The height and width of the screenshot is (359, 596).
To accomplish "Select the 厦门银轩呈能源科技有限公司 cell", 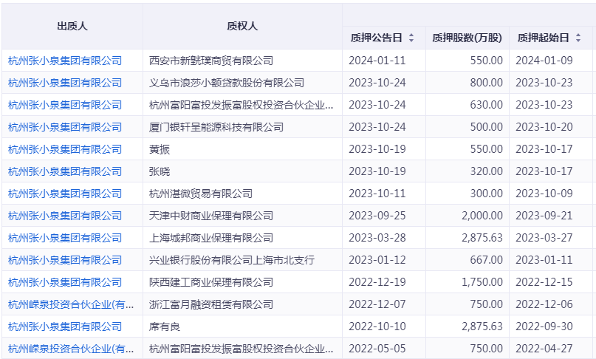I will pos(216,127).
